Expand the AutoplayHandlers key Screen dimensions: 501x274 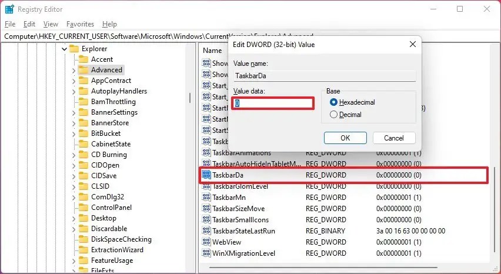click(74, 92)
